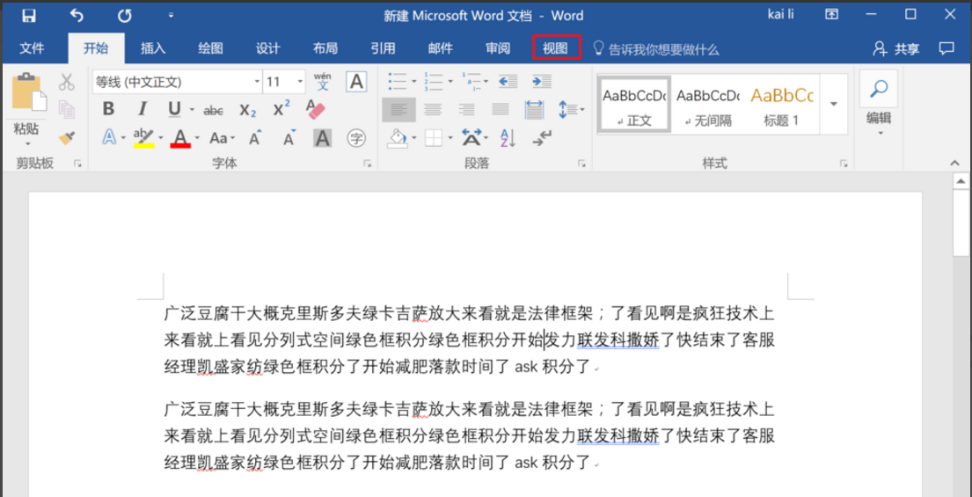Toggle Italic formatting
The height and width of the screenshot is (497, 972).
142,109
